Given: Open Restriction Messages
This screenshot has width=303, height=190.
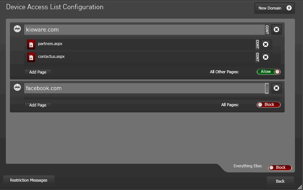Looking at the screenshot, I should pos(29,180).
